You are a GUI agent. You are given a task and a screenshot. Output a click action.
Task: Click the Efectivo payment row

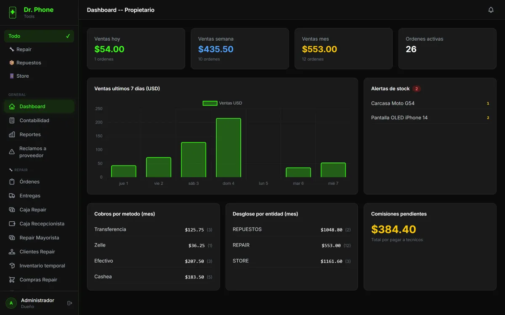(153, 261)
